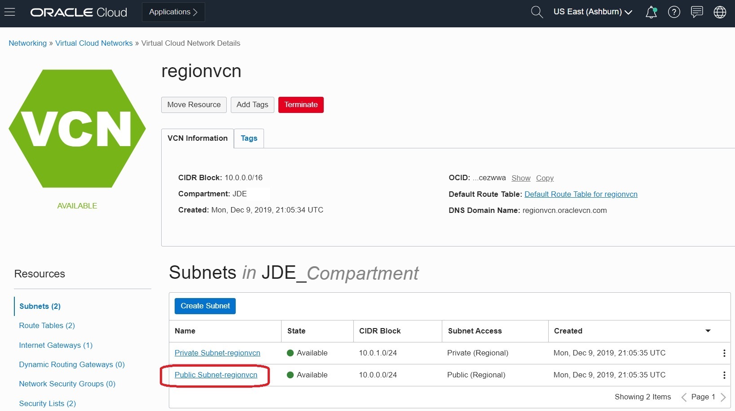Click the Public (Regional) access cell

pyautogui.click(x=476, y=375)
